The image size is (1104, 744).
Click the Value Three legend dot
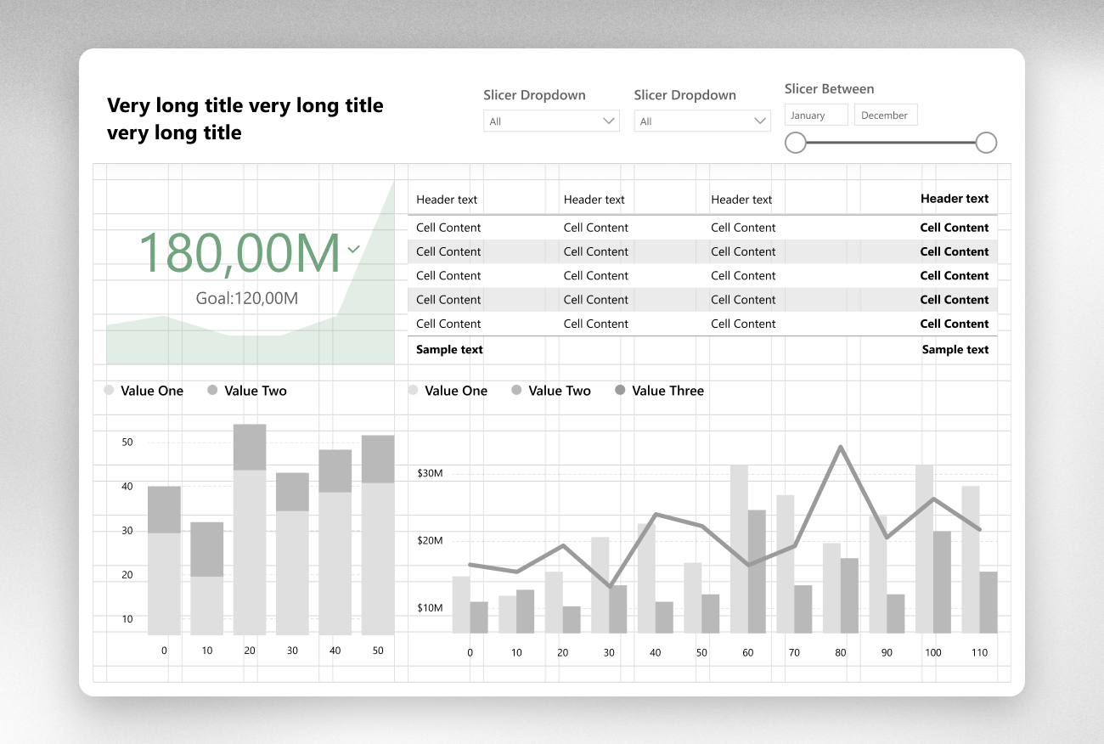tap(620, 391)
